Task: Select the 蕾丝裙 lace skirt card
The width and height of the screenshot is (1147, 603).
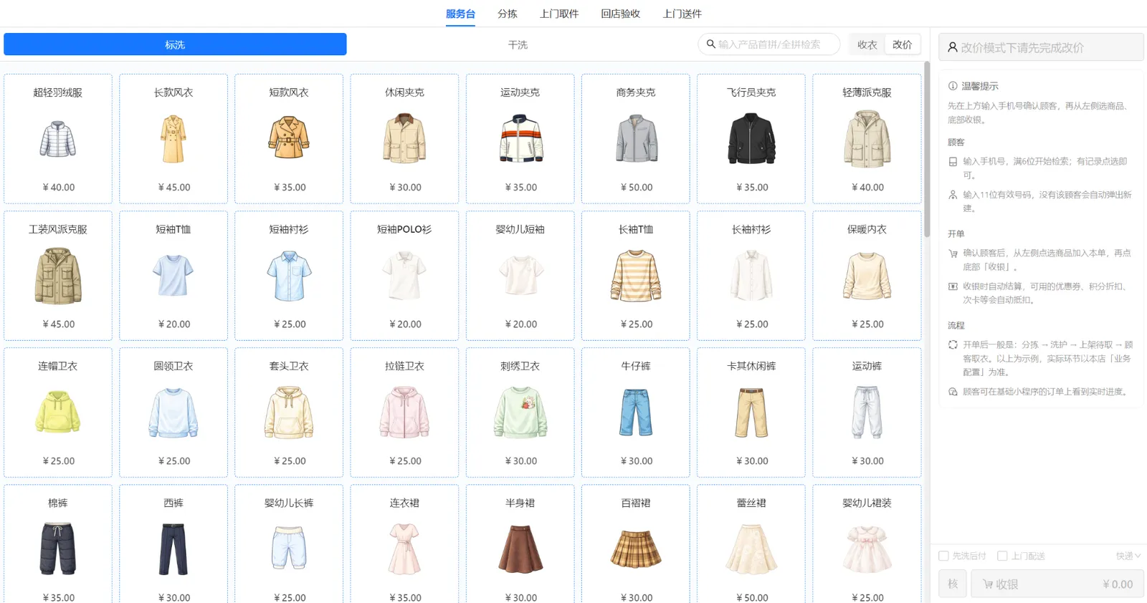Action: (x=751, y=544)
